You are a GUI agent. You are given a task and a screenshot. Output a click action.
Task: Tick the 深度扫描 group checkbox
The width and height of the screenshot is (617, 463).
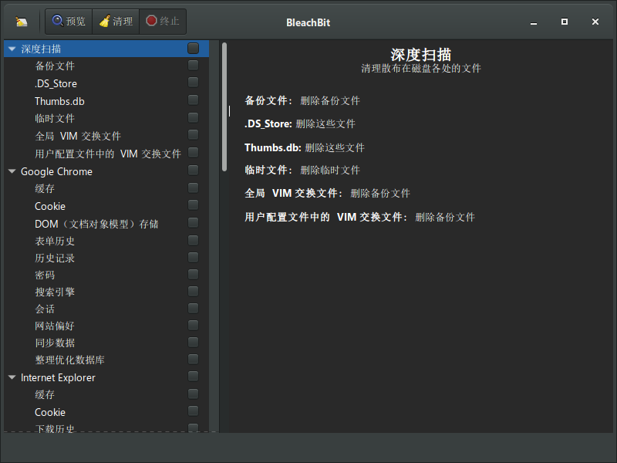[x=194, y=49]
